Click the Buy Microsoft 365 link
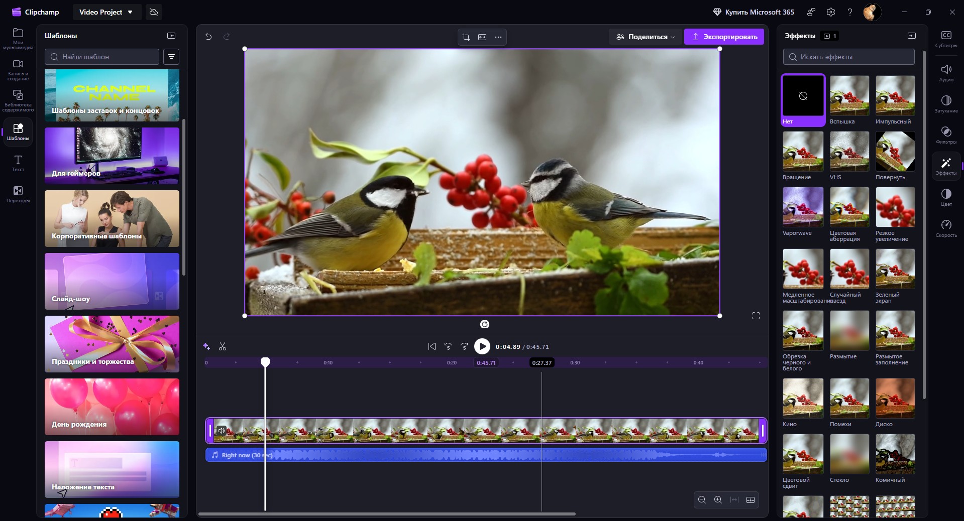964x521 pixels. tap(754, 12)
